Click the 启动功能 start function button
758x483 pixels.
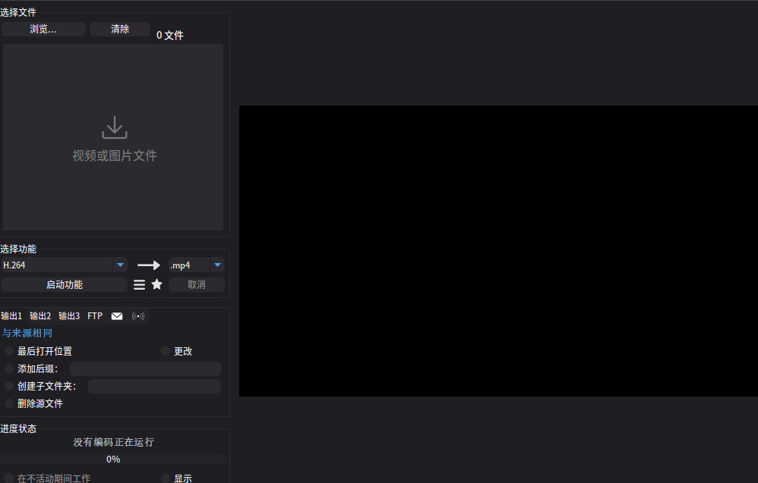(65, 284)
